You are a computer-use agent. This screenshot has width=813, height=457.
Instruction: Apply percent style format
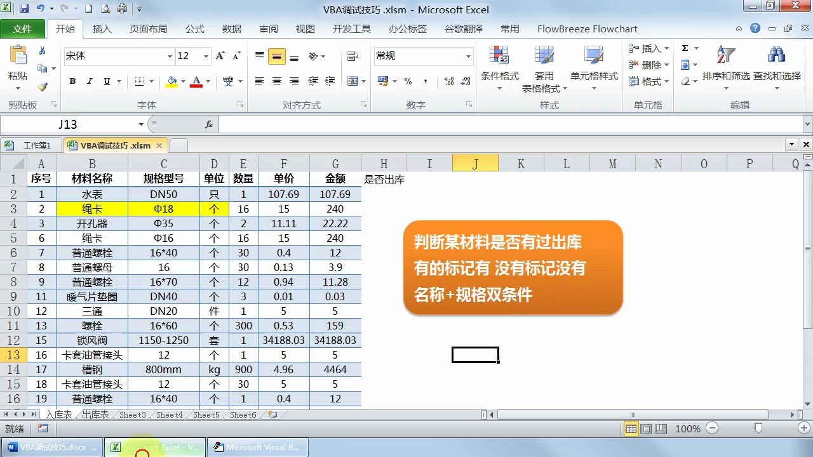pos(408,81)
